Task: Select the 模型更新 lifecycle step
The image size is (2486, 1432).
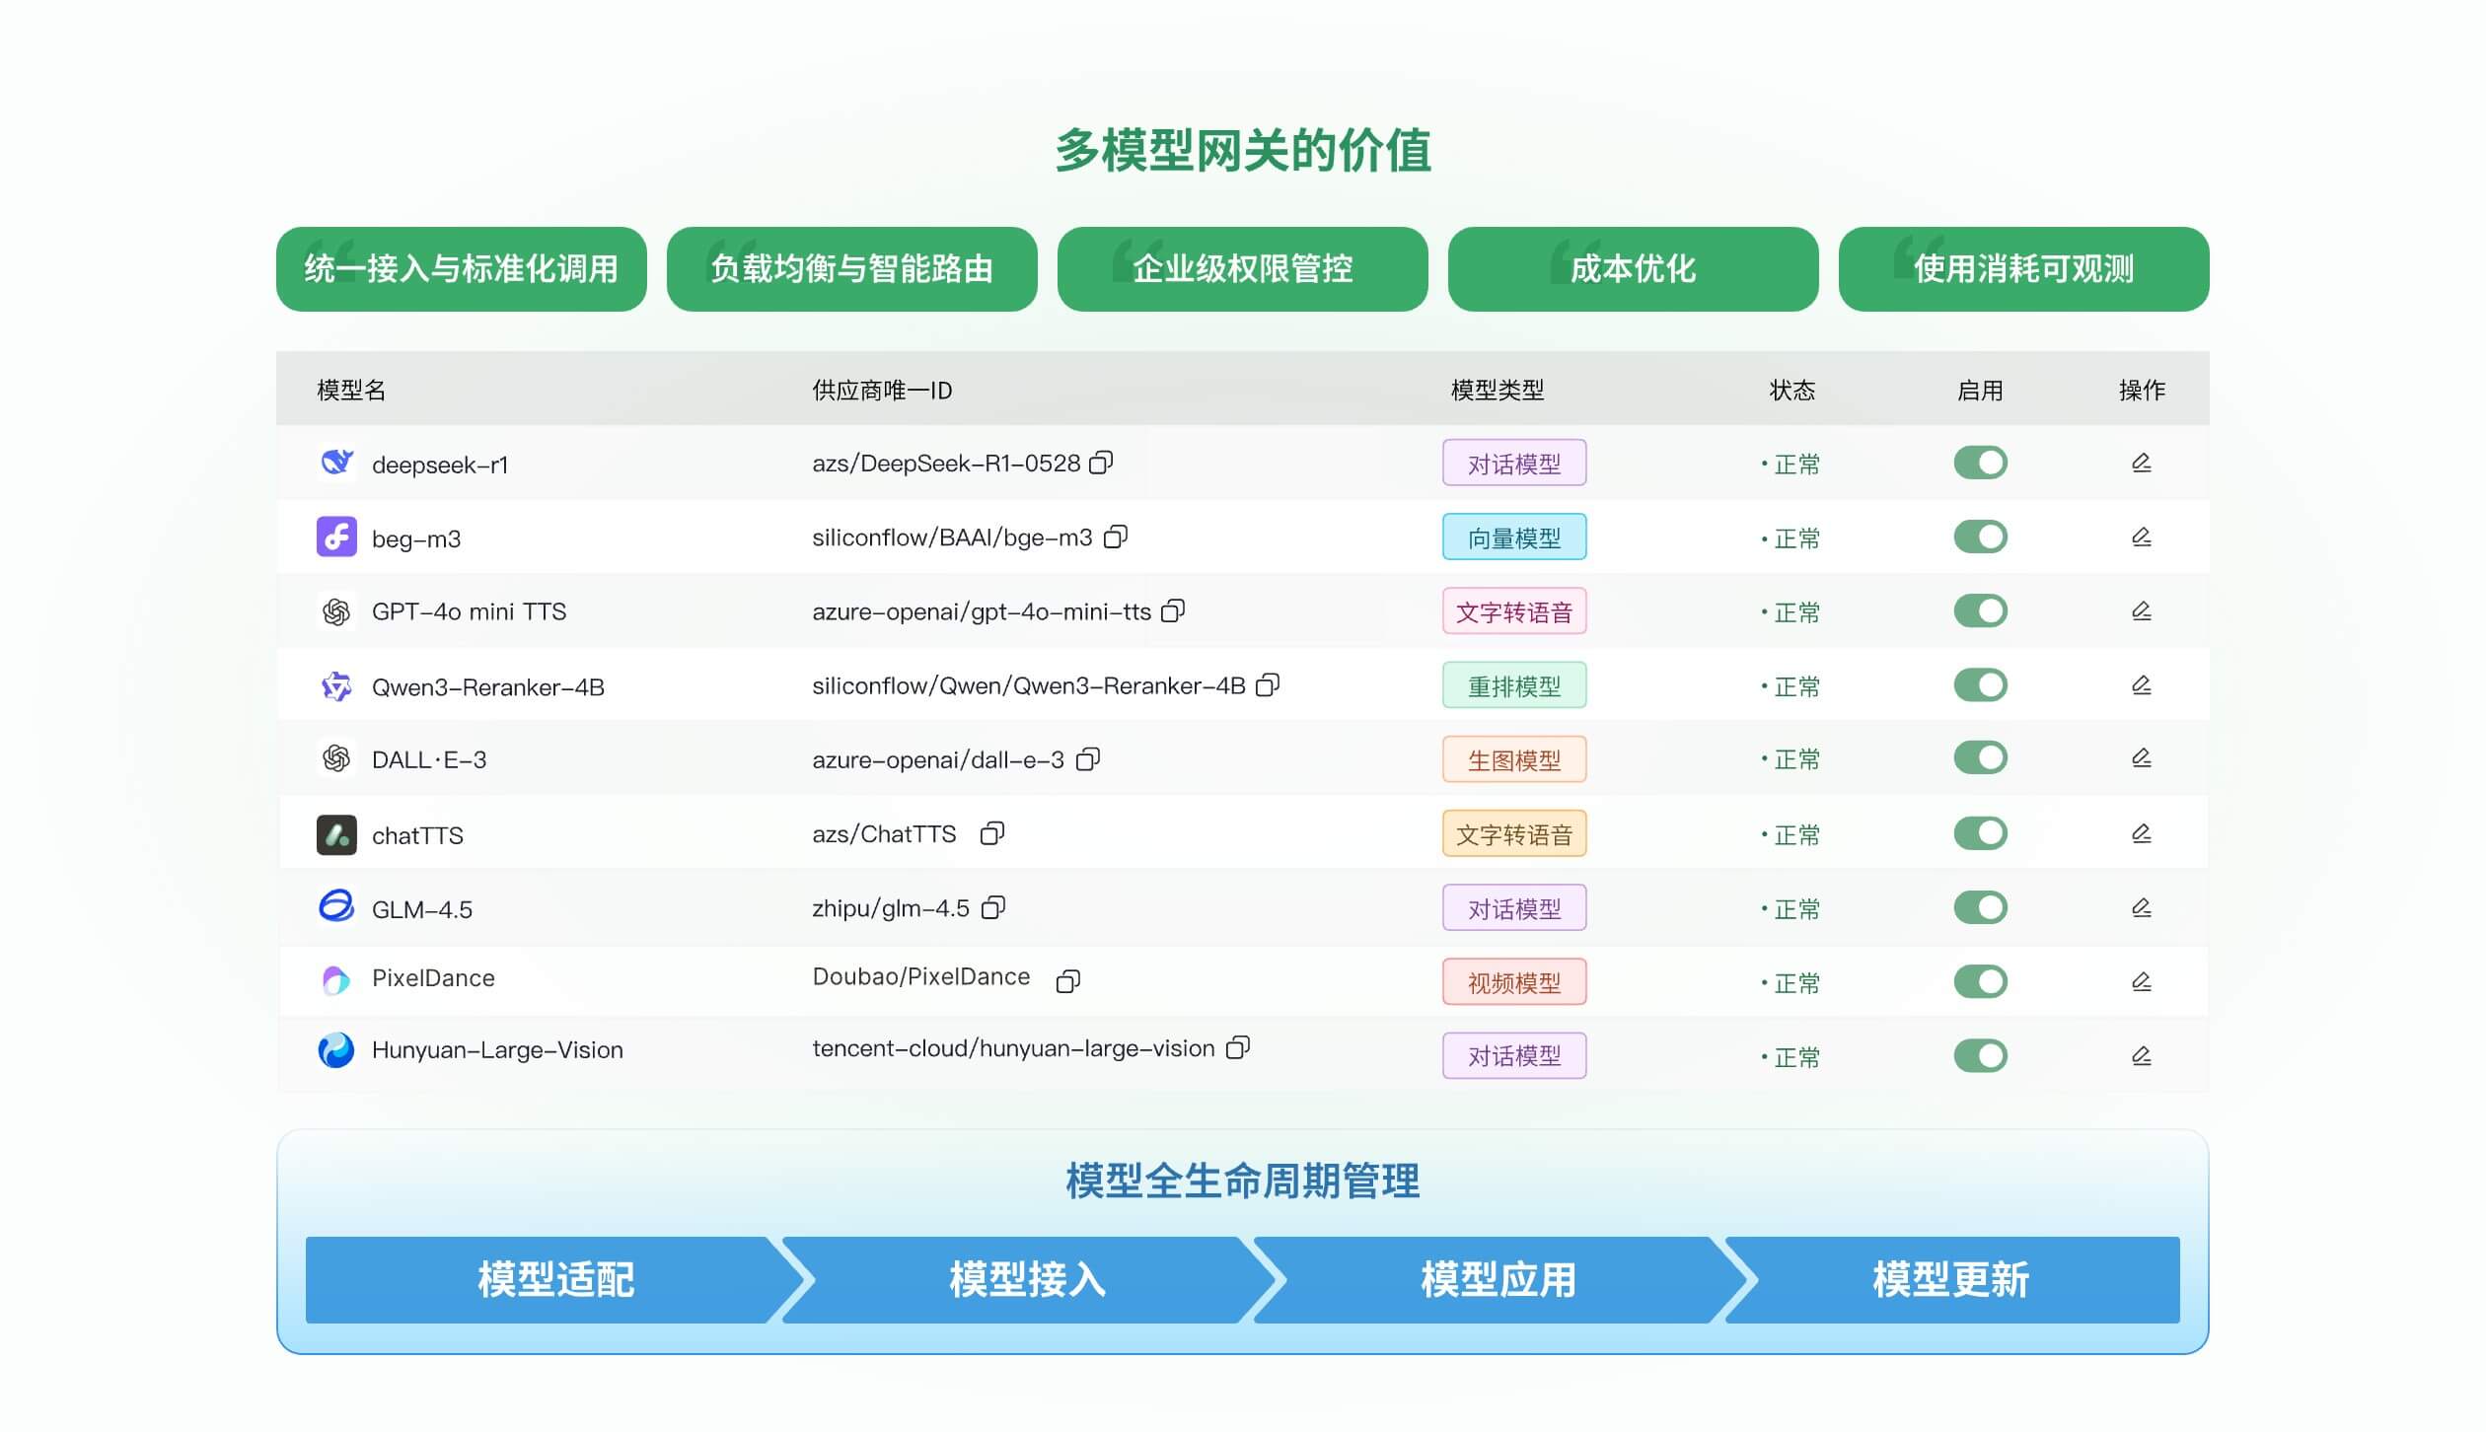Action: coord(1950,1279)
